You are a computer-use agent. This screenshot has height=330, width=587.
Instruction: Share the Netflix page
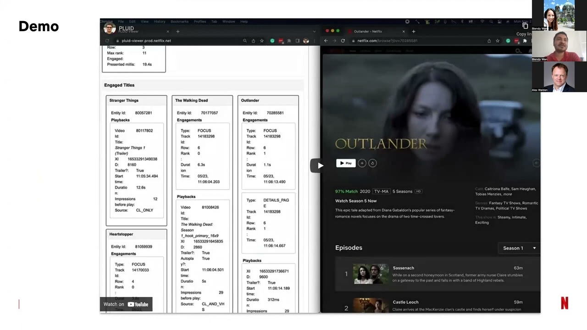coord(489,41)
